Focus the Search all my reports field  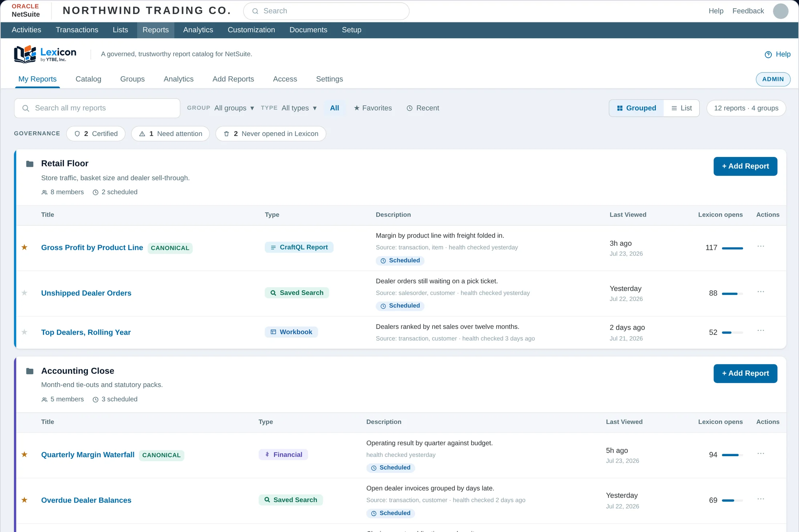(97, 108)
